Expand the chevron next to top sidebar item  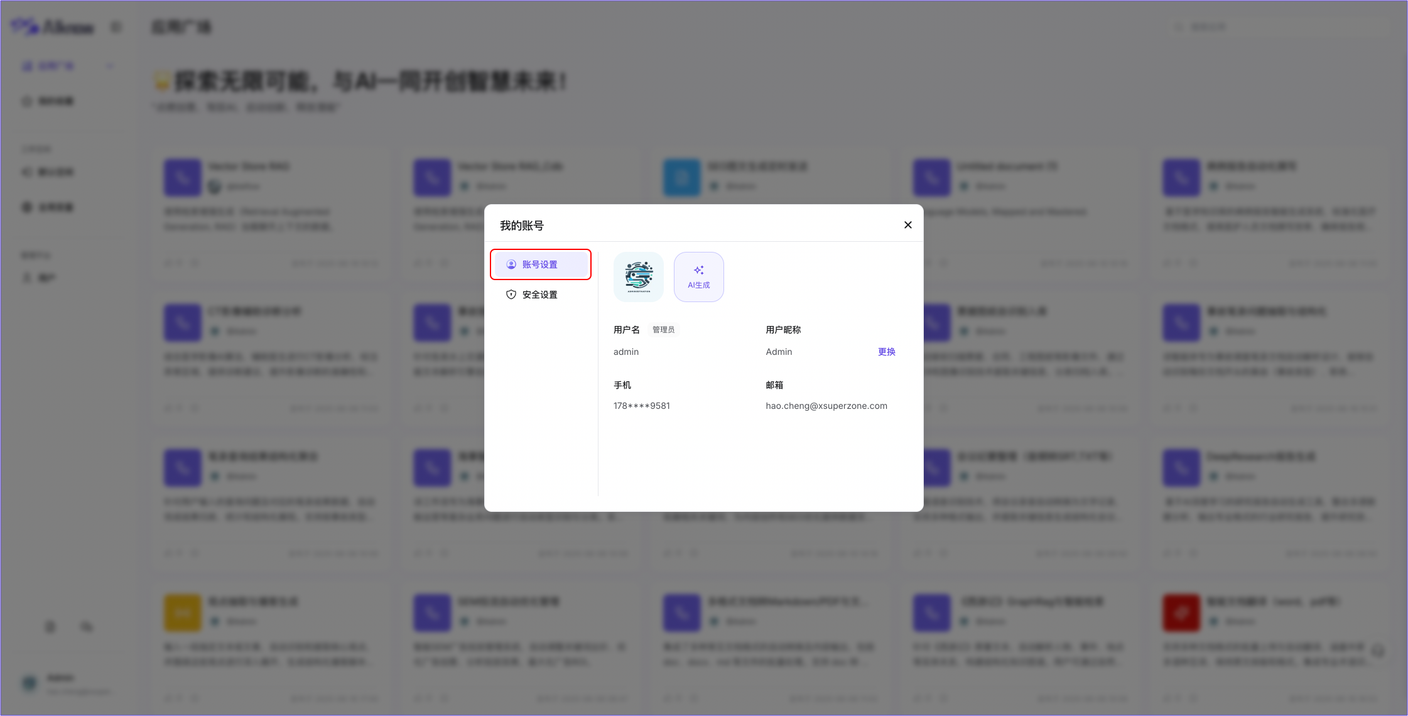110,65
